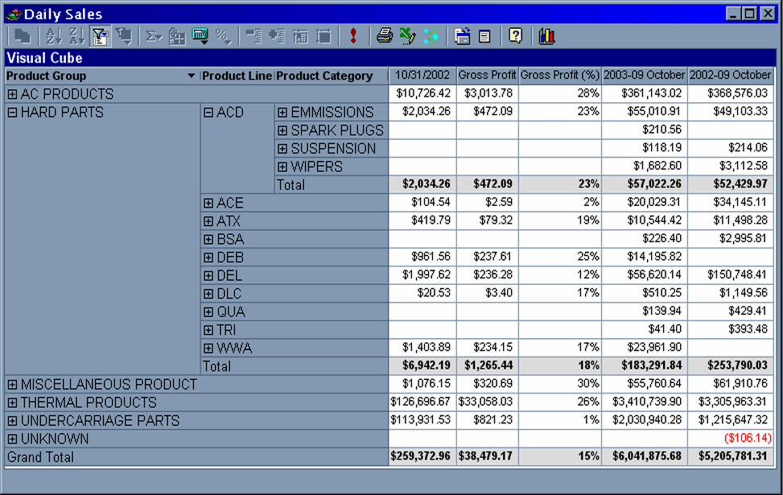Open the Product Group dropdown arrow

191,76
